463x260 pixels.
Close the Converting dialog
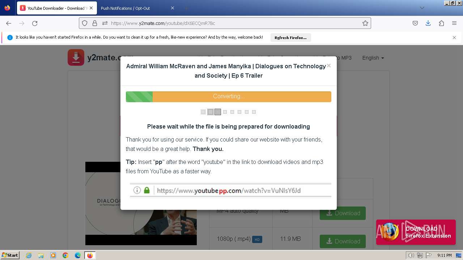click(328, 65)
